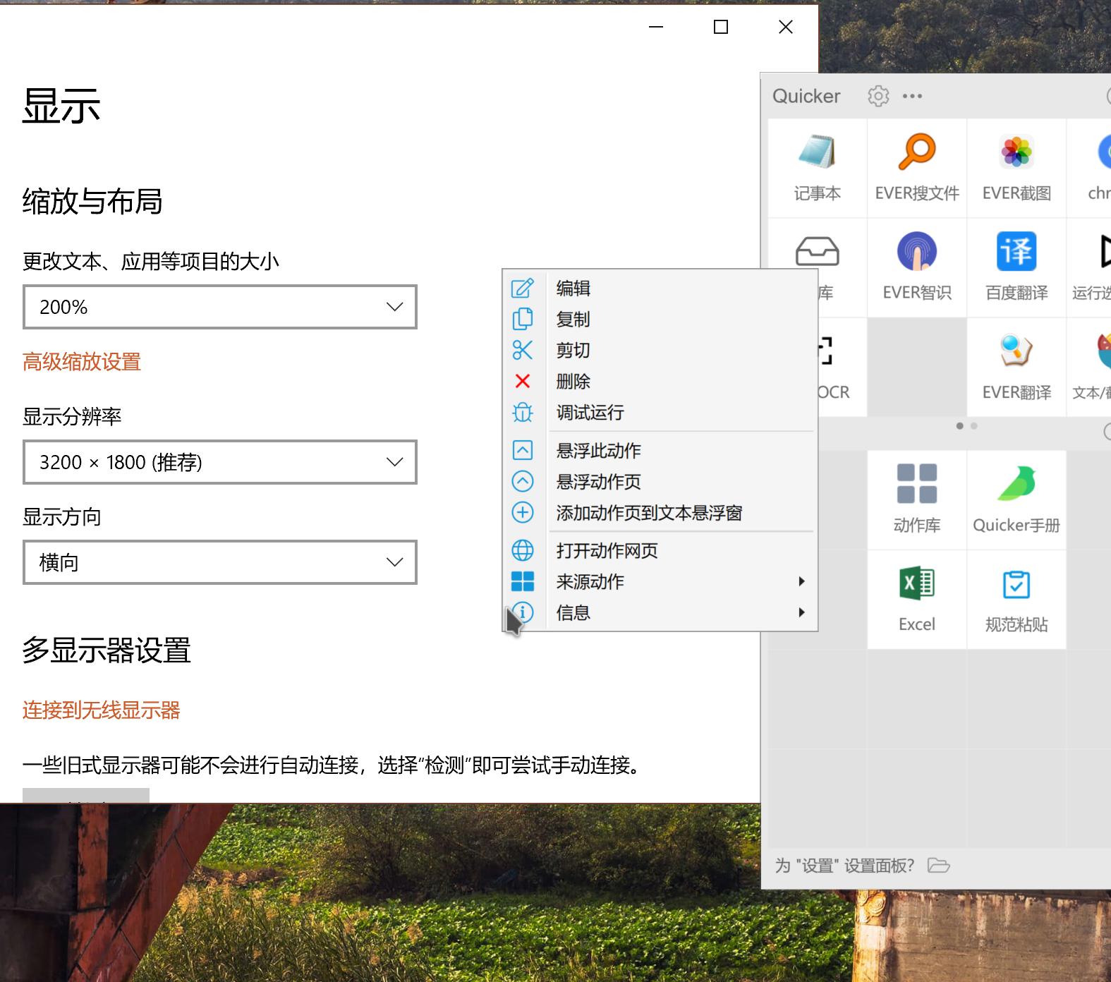
Task: Open the 记事本 notepad action in Quicker
Action: click(817, 168)
